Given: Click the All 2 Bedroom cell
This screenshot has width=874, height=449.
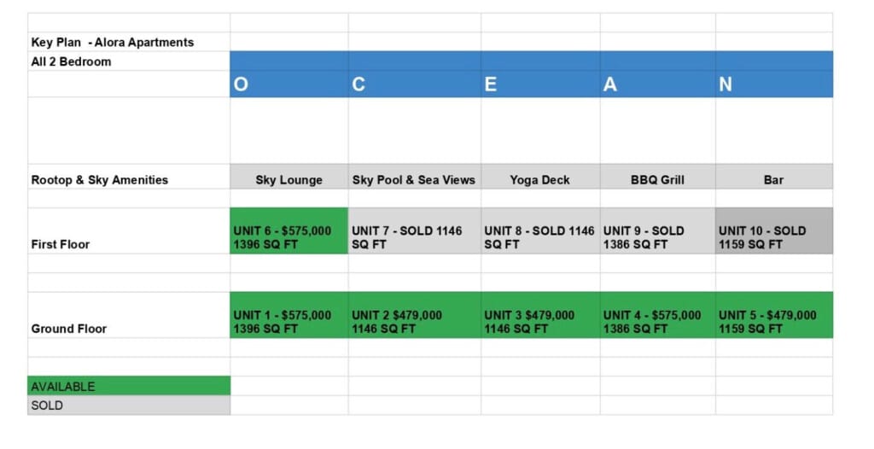Looking at the screenshot, I should click(72, 61).
